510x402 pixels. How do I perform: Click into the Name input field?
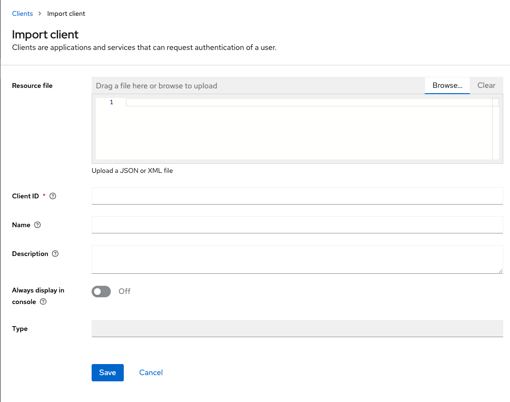tap(297, 225)
